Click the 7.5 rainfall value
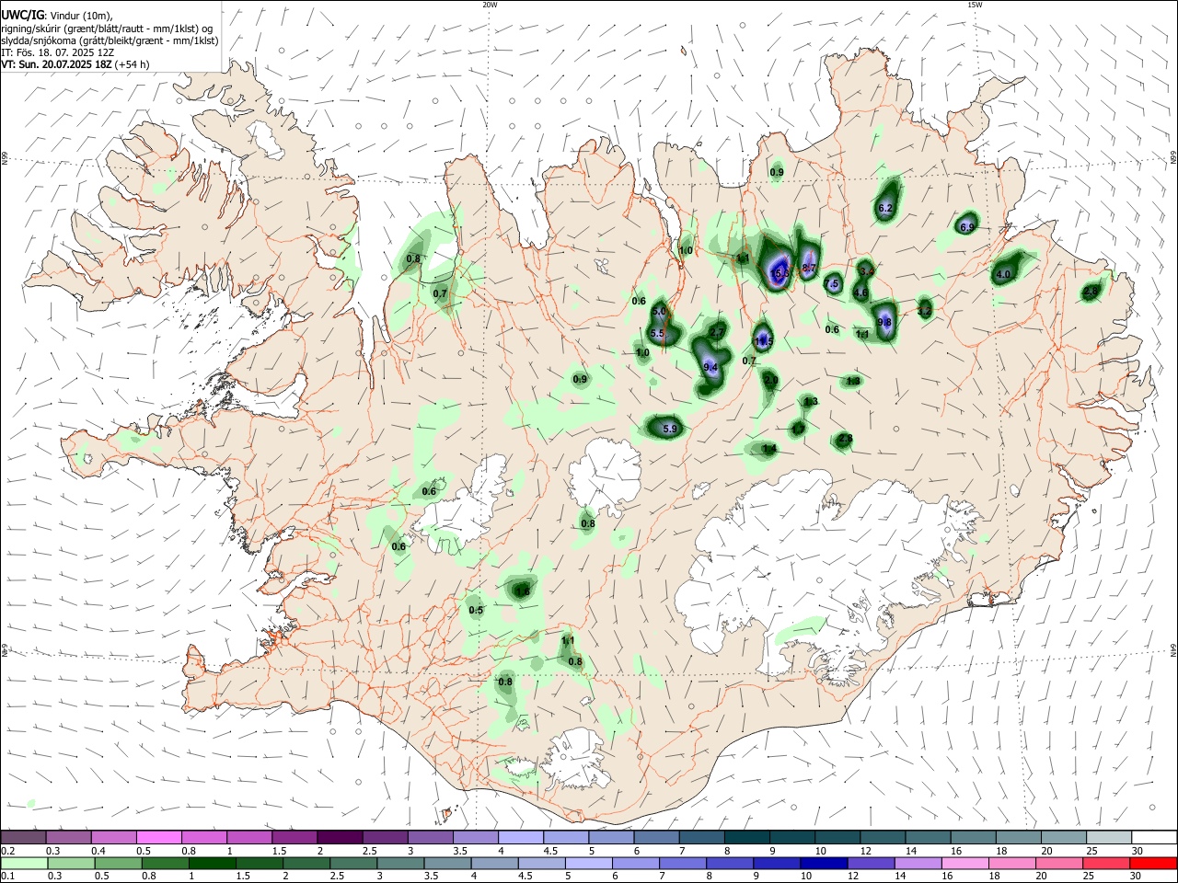 (832, 284)
